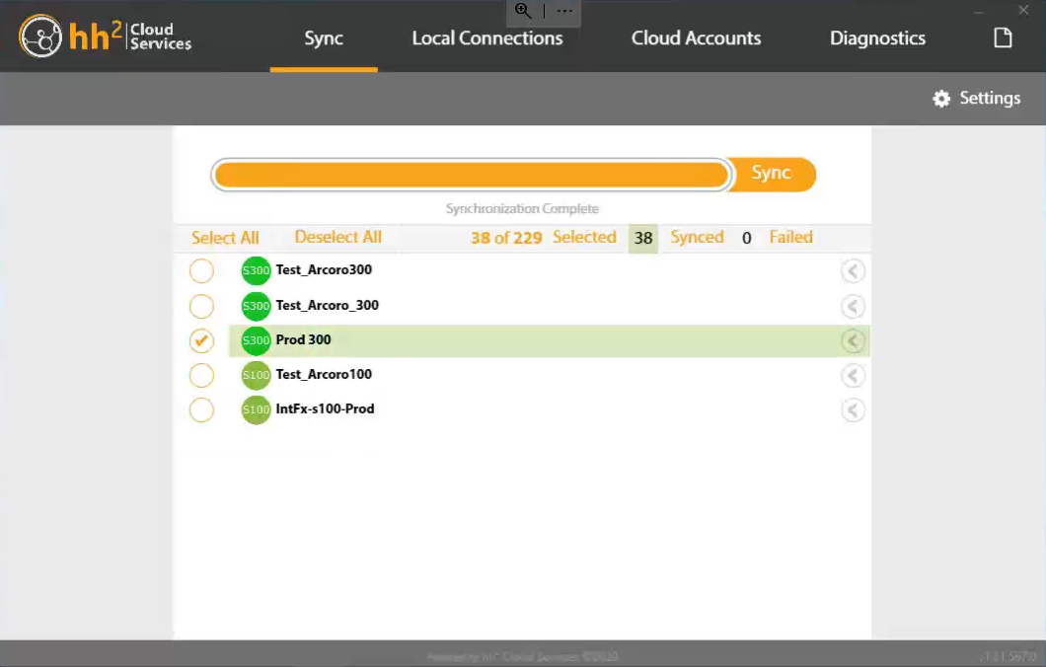Click Synchronization Complete status text

click(522, 209)
